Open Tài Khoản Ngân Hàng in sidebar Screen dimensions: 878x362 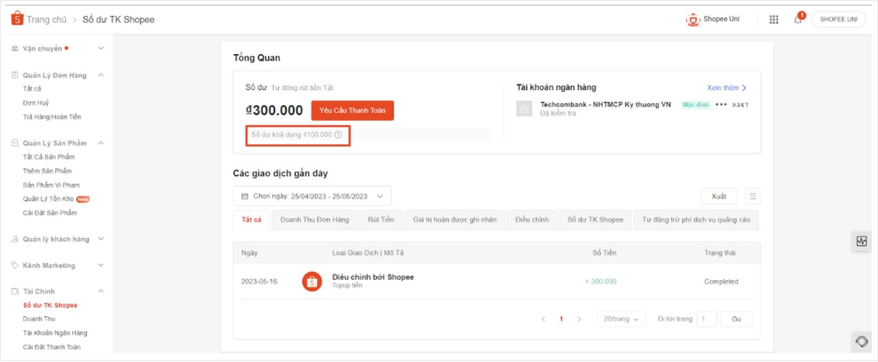click(55, 333)
